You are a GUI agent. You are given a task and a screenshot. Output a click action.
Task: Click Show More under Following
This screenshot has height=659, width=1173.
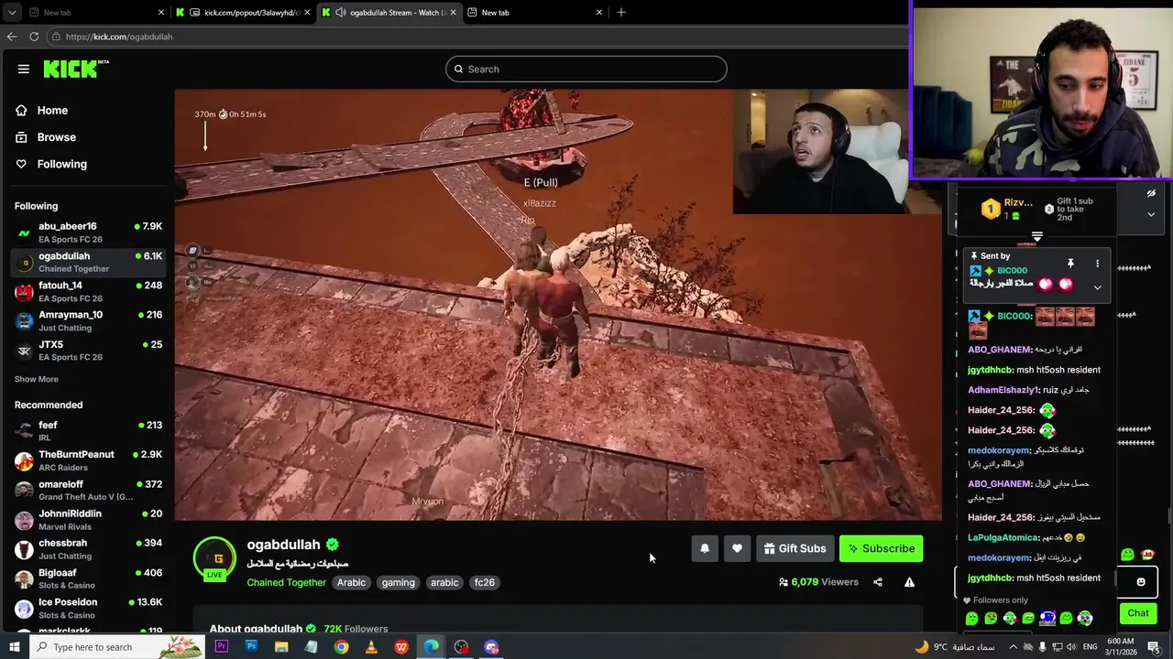[x=37, y=379]
